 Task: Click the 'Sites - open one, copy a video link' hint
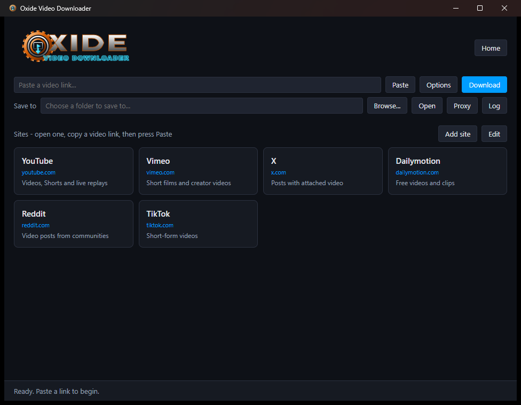click(93, 134)
